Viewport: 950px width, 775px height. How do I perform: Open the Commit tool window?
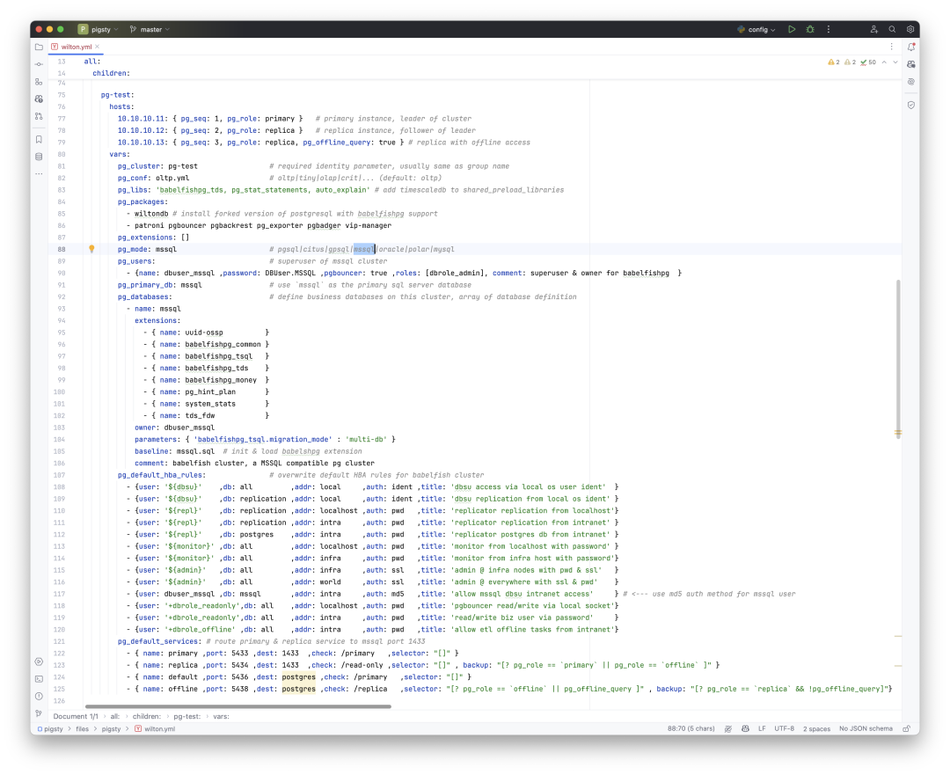click(39, 64)
